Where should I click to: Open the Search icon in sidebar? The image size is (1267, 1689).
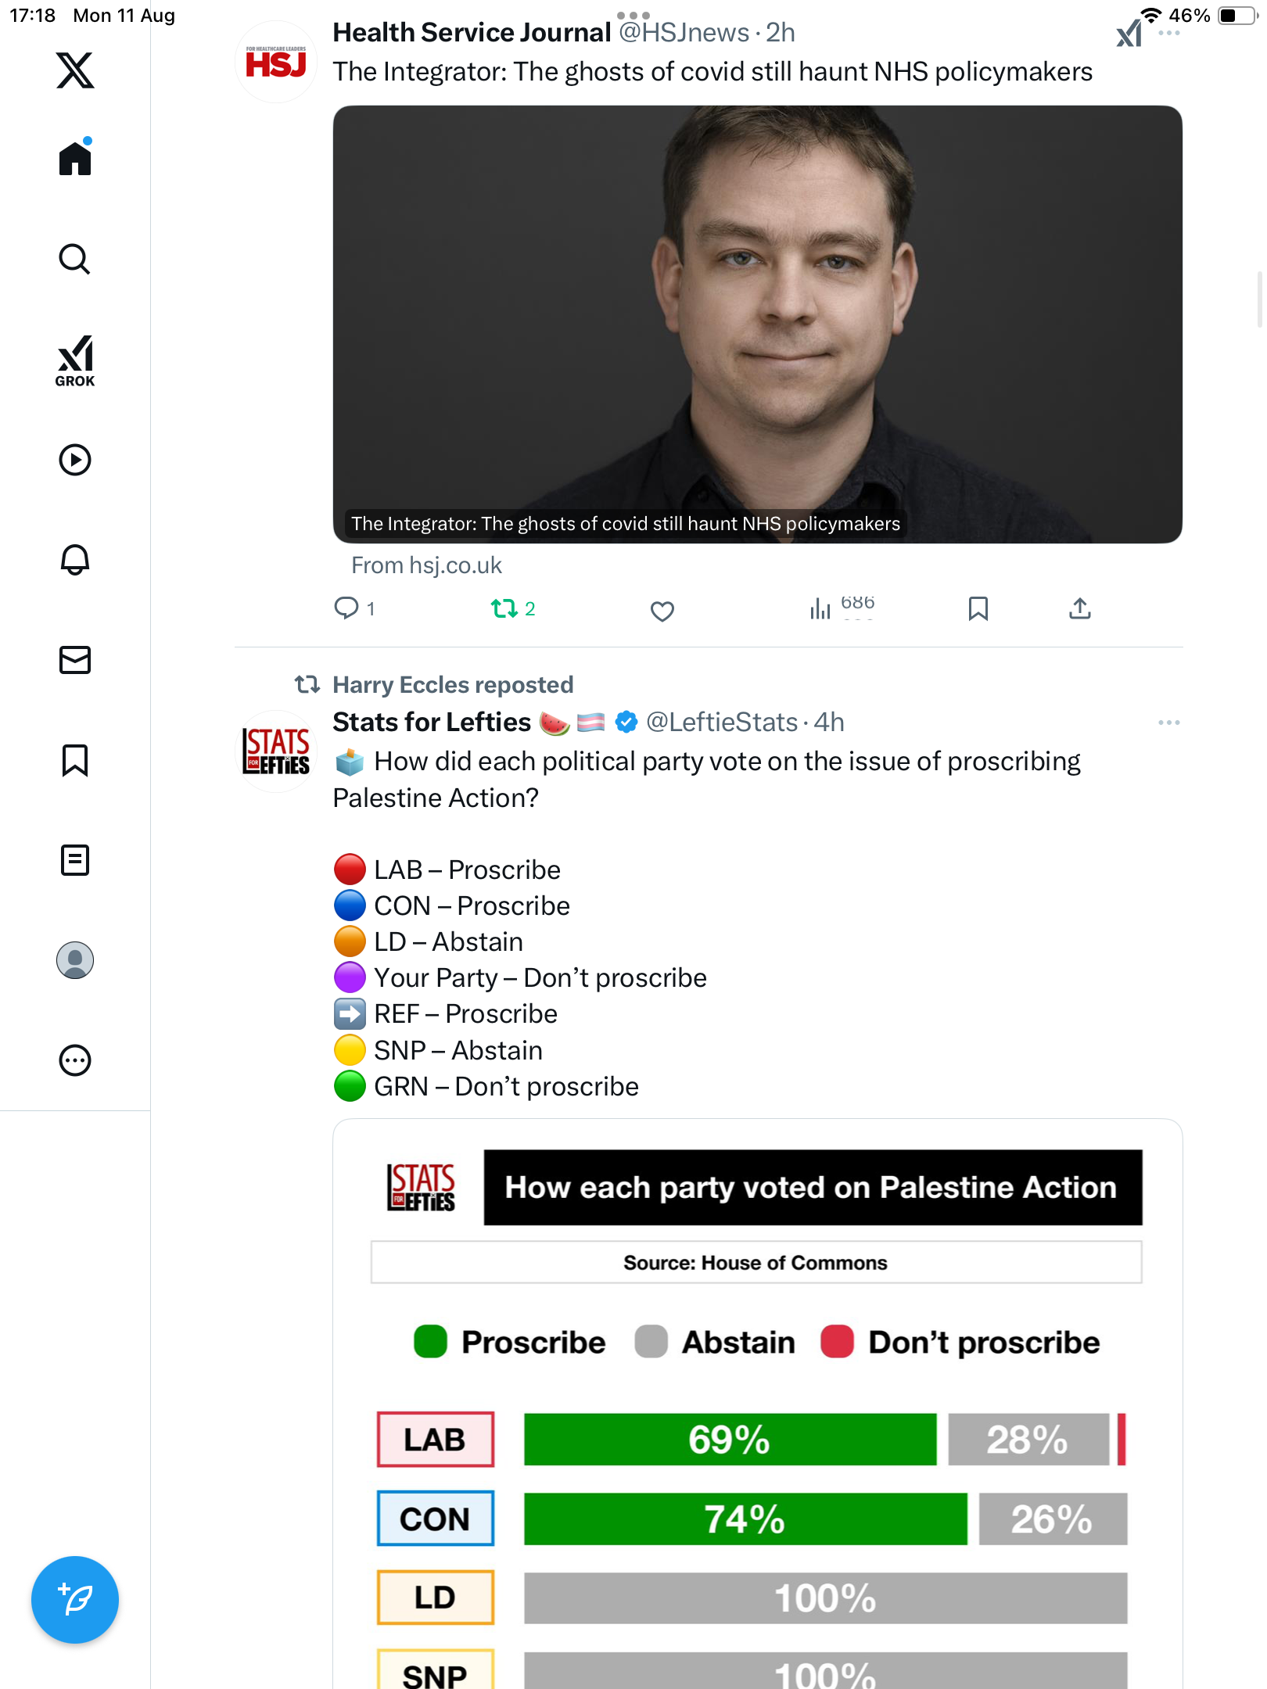tap(75, 259)
